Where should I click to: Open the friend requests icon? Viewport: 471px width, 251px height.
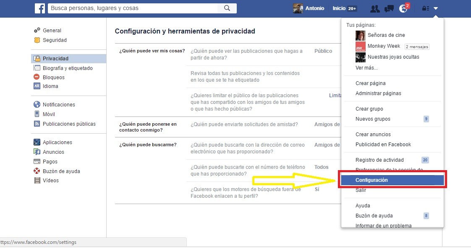pyautogui.click(x=375, y=9)
